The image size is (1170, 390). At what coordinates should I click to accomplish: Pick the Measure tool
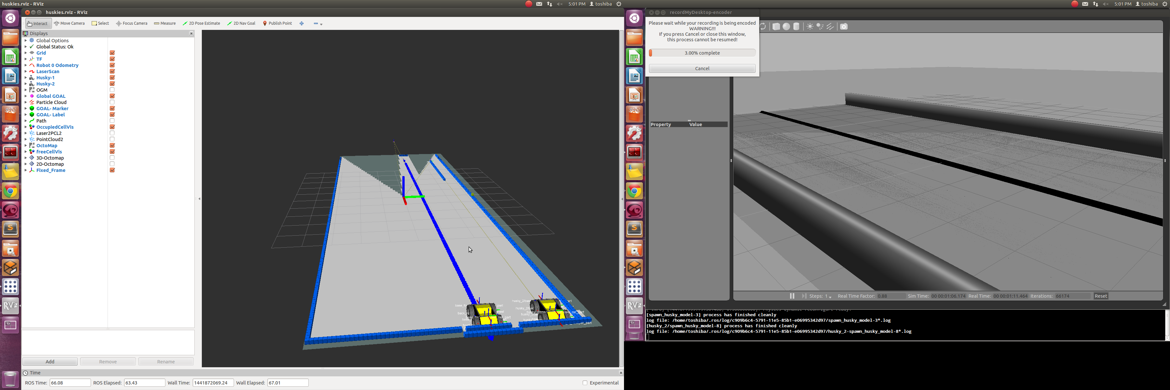(165, 23)
